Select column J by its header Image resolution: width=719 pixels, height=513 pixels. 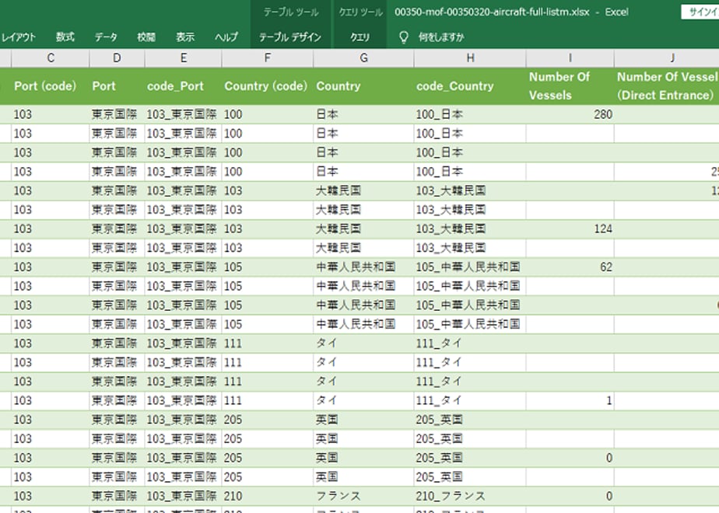point(667,58)
